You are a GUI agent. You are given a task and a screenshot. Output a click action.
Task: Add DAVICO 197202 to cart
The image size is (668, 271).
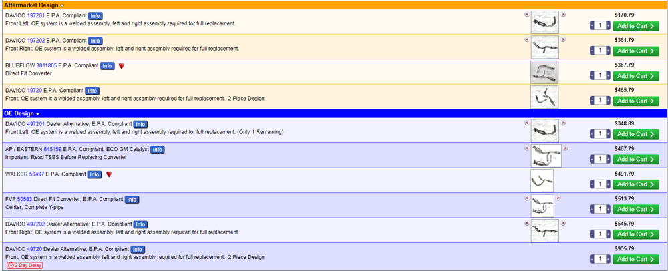[636, 51]
